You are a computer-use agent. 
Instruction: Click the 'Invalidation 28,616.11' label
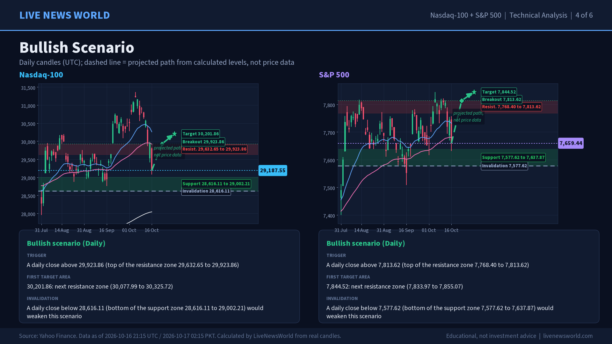pos(206,191)
